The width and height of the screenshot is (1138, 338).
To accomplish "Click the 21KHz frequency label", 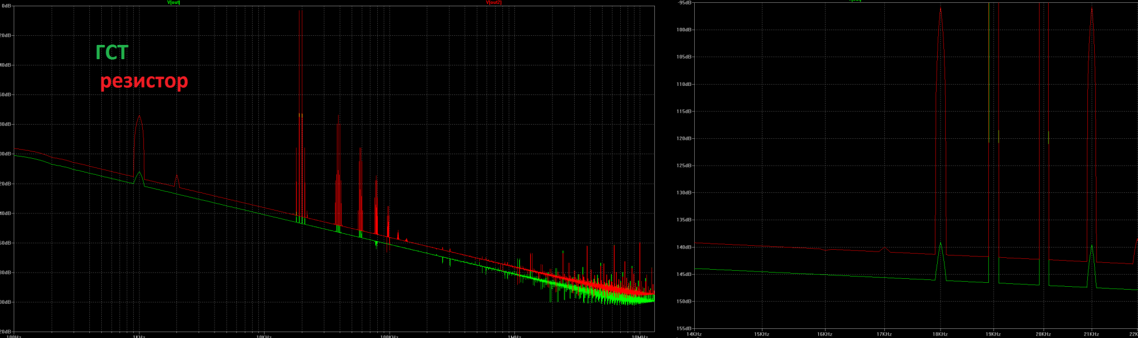I will point(1091,334).
